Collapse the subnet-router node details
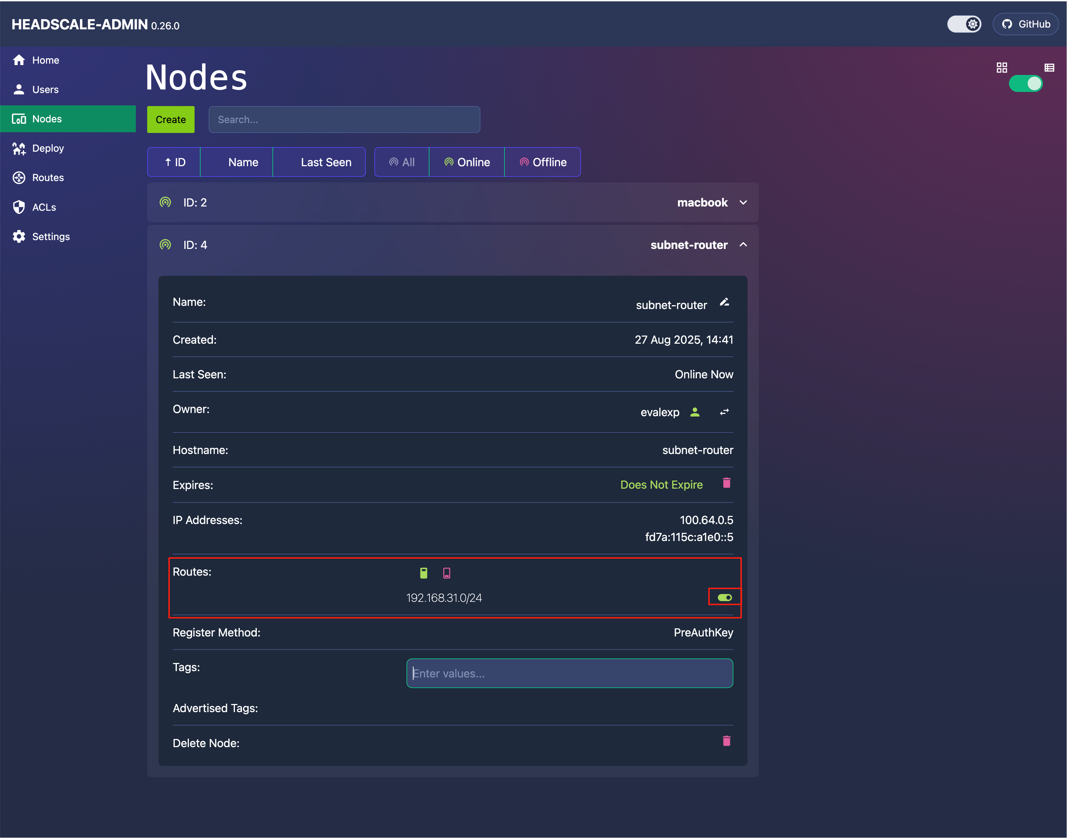Screen dimensions: 1067x838 743,245
